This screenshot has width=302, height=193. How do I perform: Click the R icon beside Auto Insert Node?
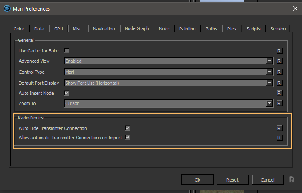click(x=279, y=93)
